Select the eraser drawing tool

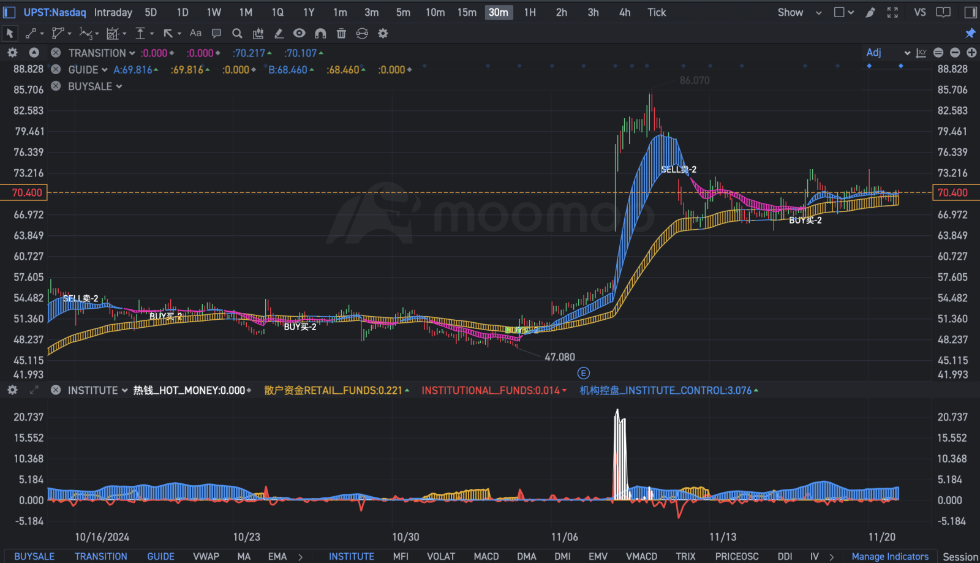279,34
